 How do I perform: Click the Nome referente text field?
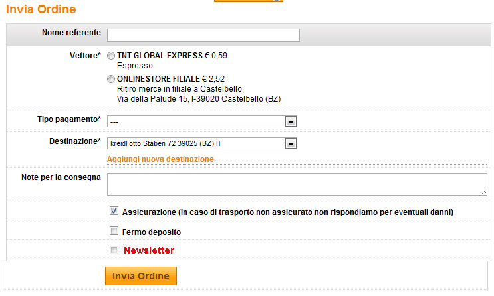point(203,35)
